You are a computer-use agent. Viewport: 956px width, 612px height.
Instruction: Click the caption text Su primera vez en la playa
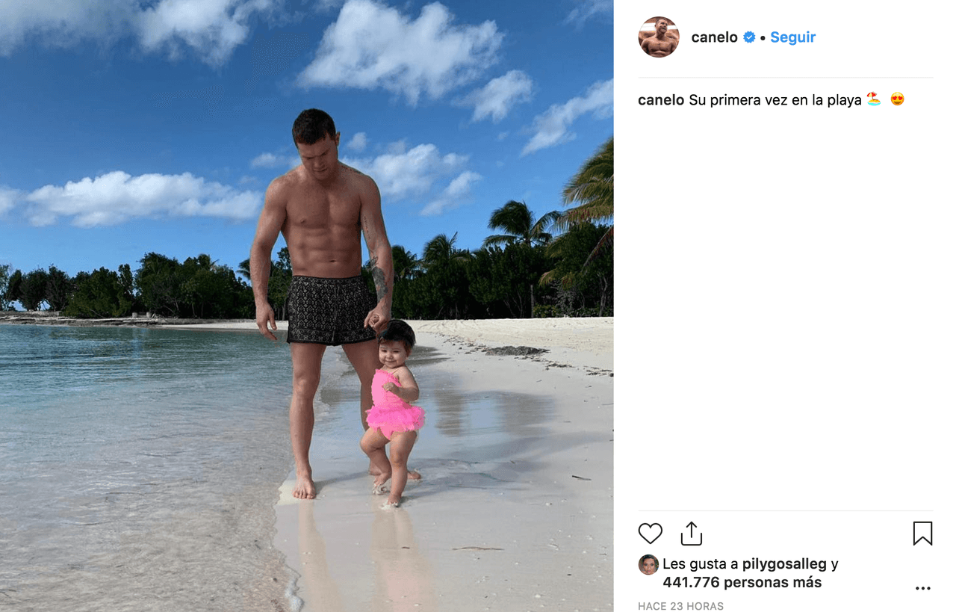click(775, 99)
